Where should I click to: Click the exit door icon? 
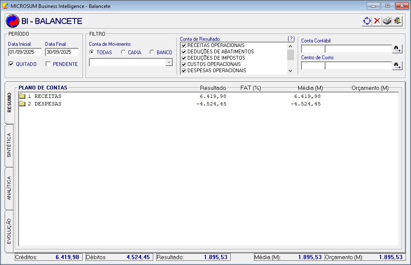[397, 21]
